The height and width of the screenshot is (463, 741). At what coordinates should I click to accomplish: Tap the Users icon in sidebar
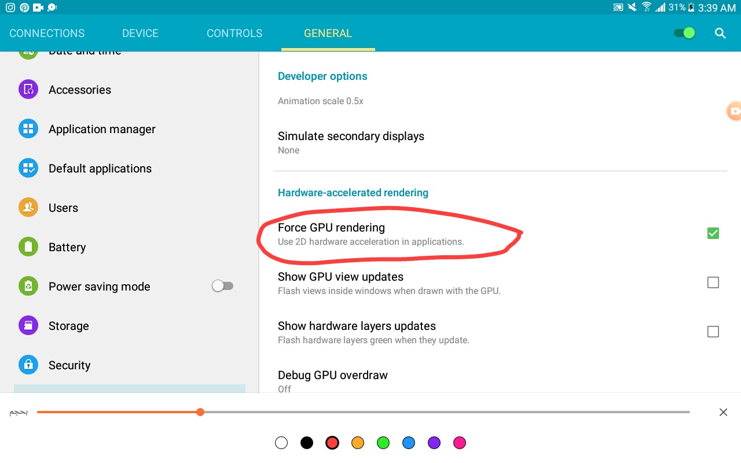(x=28, y=208)
